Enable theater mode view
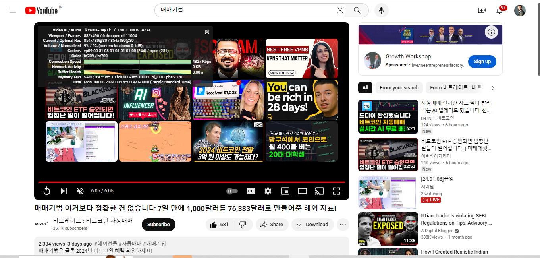Screen dimensions: 540x258 click(303, 191)
